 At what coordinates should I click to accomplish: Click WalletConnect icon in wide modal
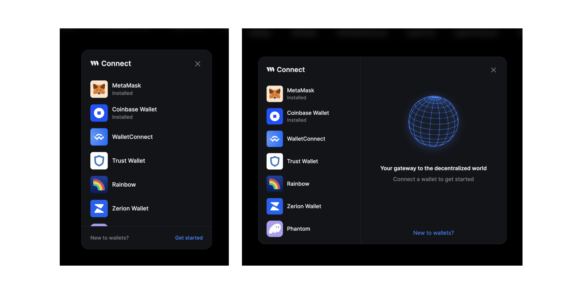pos(275,139)
